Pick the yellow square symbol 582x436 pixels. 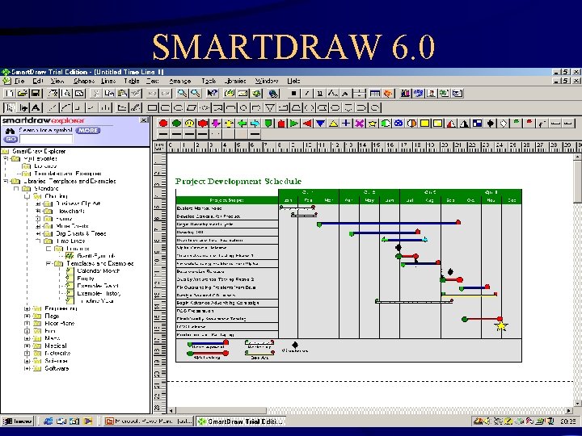[424, 123]
